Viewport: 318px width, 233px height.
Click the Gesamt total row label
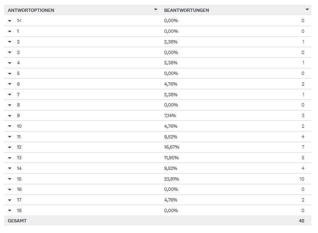tap(17, 221)
